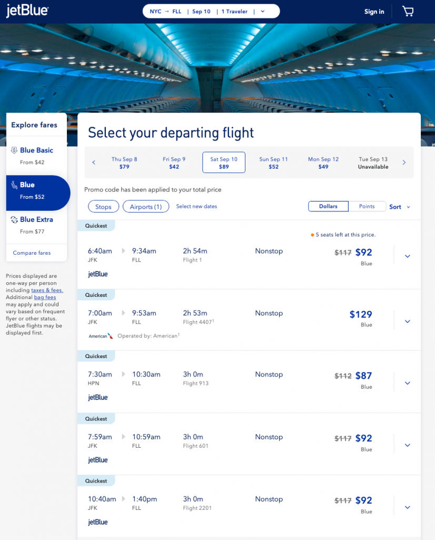Click the Blue fare seat icon
The height and width of the screenshot is (540, 435).
coord(15,185)
